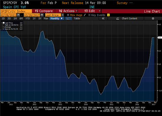
Task: Toggle the Mov Avgs checkbox
Action: click(x=68, y=15)
